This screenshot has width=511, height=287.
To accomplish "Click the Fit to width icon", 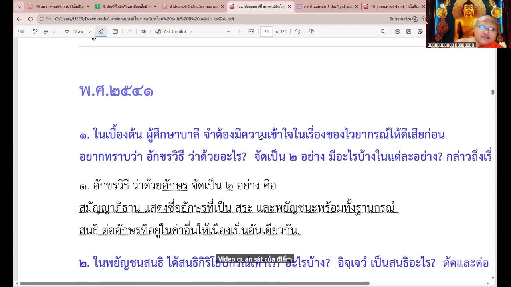I will [x=251, y=31].
